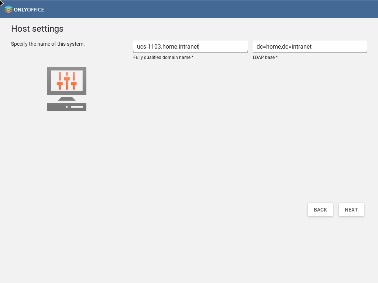Click the white slot line on the base unit
This screenshot has height=283, width=378.
[77, 107]
